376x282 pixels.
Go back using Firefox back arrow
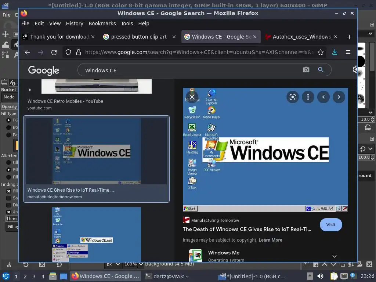point(27,52)
